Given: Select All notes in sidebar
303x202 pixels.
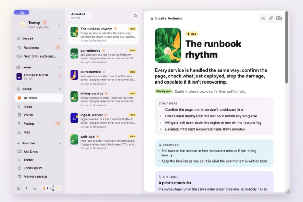Looking at the screenshot, I should click(x=39, y=98).
